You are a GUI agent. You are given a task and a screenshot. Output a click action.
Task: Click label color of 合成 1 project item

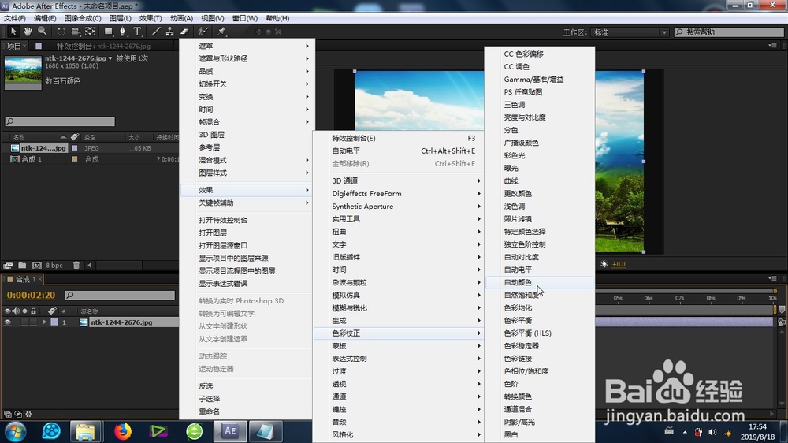pos(75,159)
